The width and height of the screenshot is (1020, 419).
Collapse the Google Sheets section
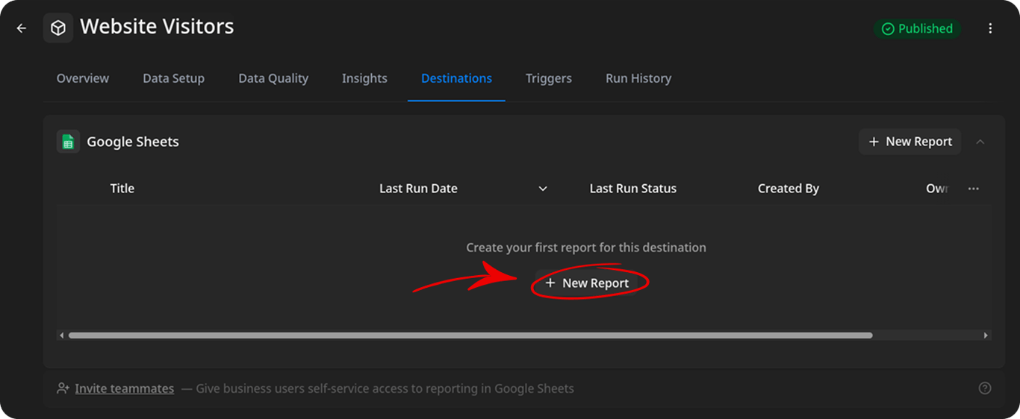click(x=980, y=142)
